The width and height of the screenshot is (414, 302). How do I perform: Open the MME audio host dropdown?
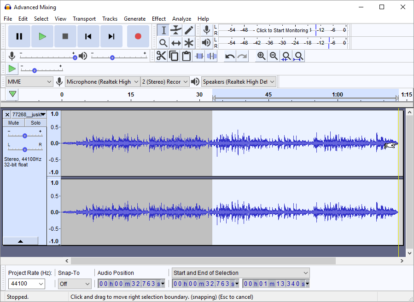coord(29,82)
